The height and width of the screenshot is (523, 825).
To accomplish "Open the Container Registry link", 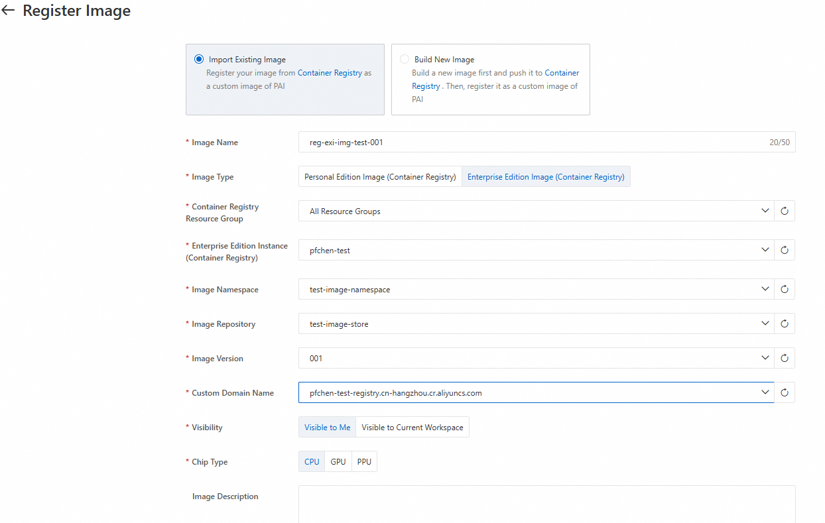I will point(330,72).
